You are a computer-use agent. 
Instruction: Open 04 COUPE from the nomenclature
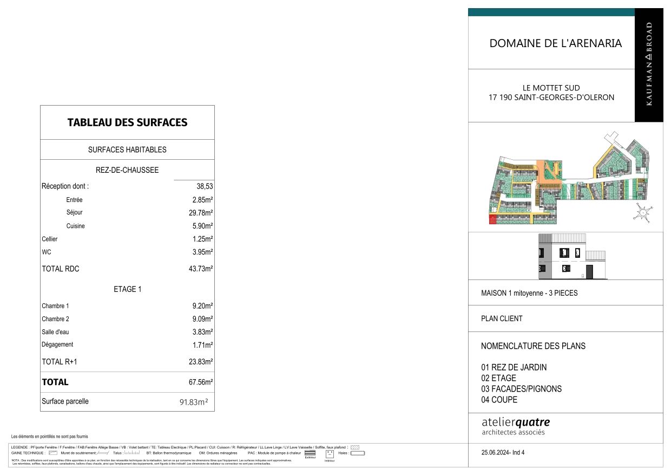tap(499, 400)
